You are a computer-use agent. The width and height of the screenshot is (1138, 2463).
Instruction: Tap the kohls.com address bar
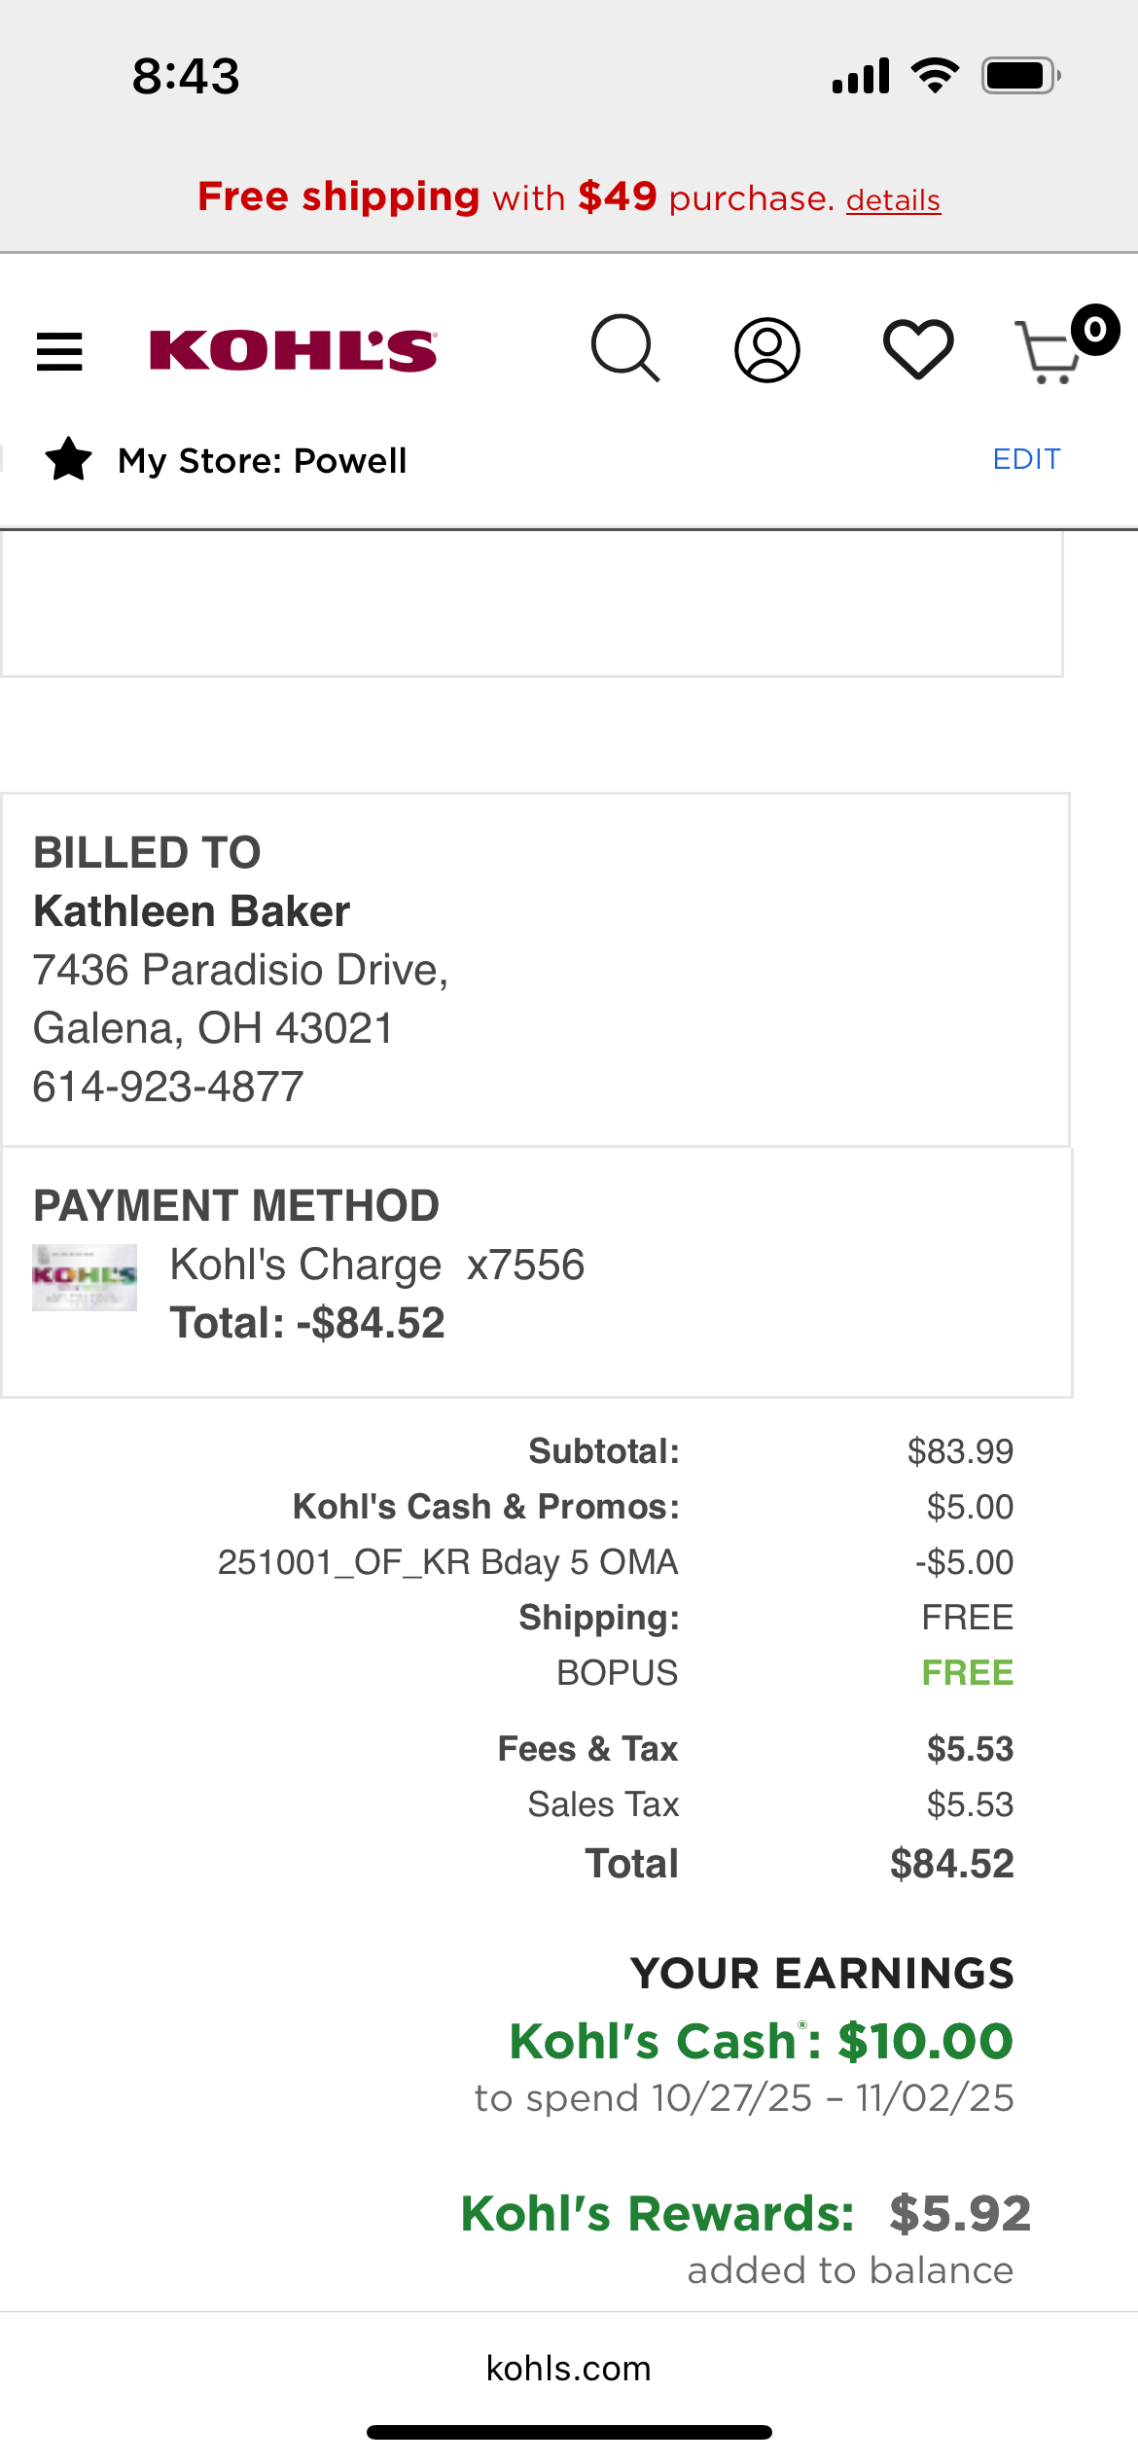(x=569, y=2368)
